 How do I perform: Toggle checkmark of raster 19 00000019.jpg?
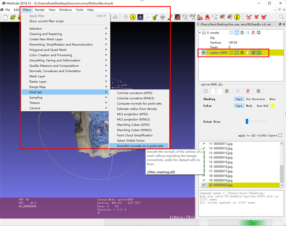pos(204,180)
